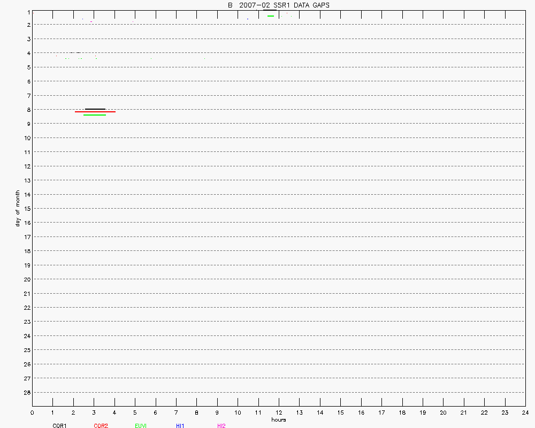Click the black COR1 gap bar on day 8

coord(95,109)
